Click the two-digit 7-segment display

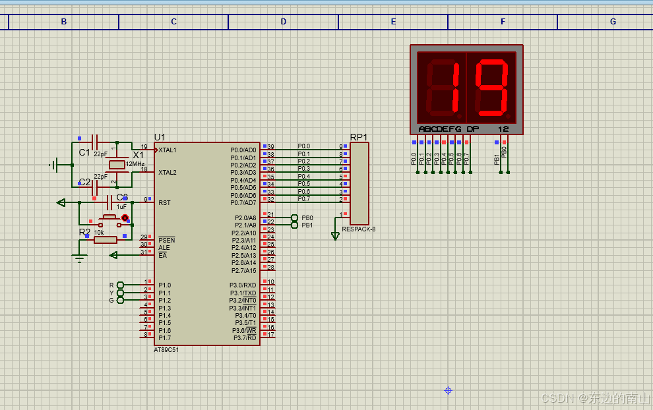[x=466, y=90]
